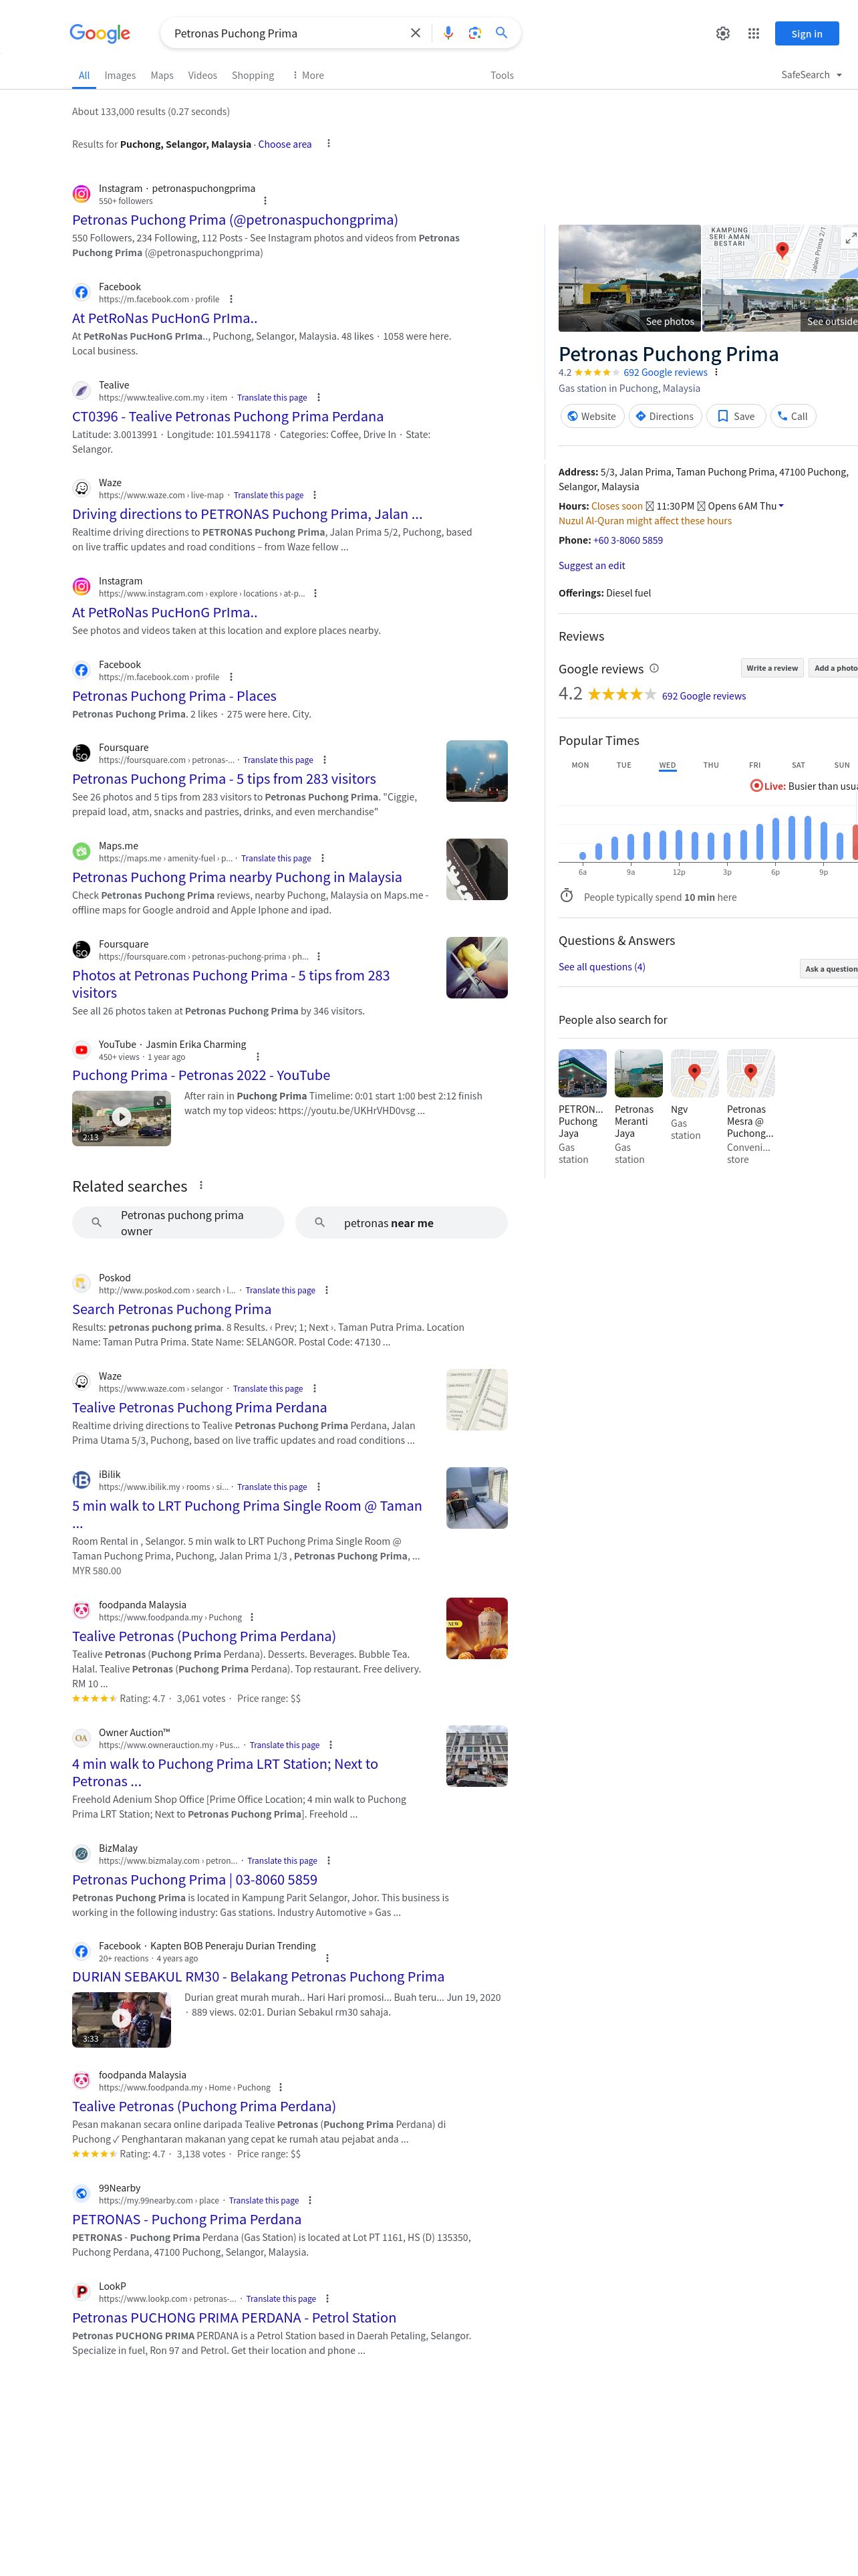Click the Choose area link
The height and width of the screenshot is (2576, 858).
point(285,145)
